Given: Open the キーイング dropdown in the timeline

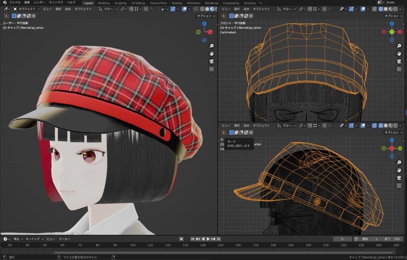Looking at the screenshot, I should 34,239.
